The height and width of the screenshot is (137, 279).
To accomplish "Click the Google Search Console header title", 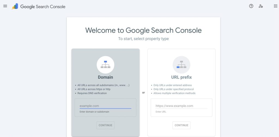I will (43, 7).
